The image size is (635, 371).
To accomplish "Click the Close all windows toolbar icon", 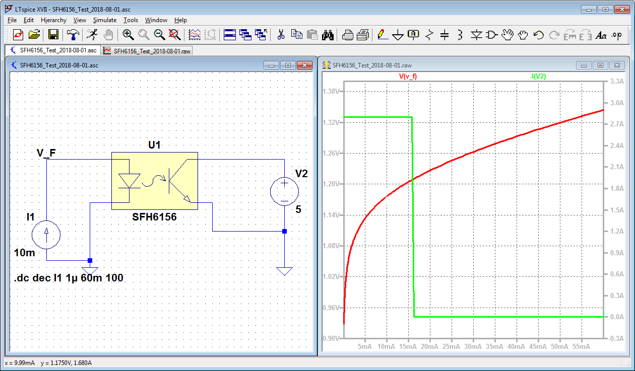I will coord(261,35).
